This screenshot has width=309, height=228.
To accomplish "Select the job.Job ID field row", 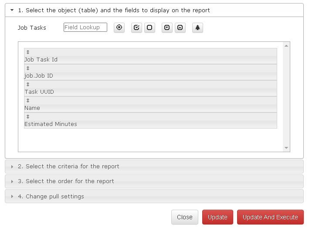I will [150, 72].
